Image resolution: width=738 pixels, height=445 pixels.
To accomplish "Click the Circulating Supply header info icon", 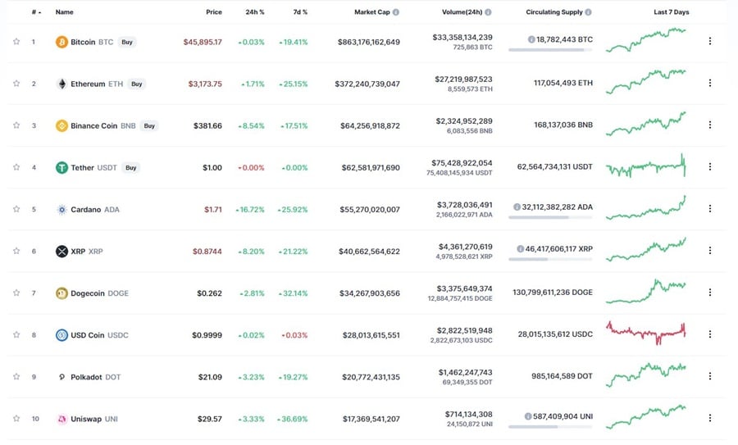I will [589, 12].
